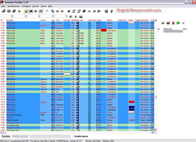196x142 pixels.
Task: Click the red checkmark arrow toolbar icon
Action: pos(19,11)
